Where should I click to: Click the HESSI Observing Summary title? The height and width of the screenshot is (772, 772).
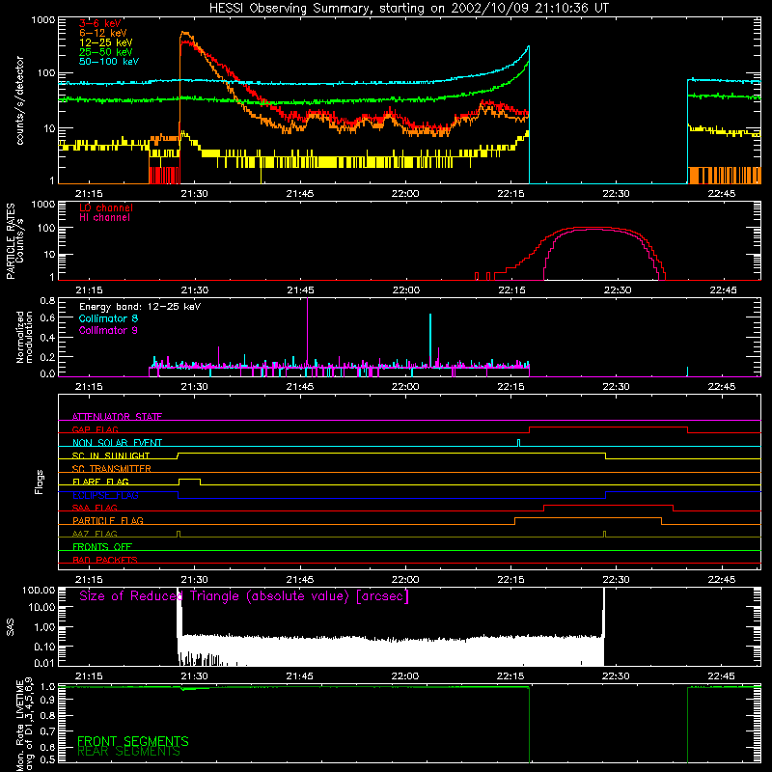click(408, 9)
